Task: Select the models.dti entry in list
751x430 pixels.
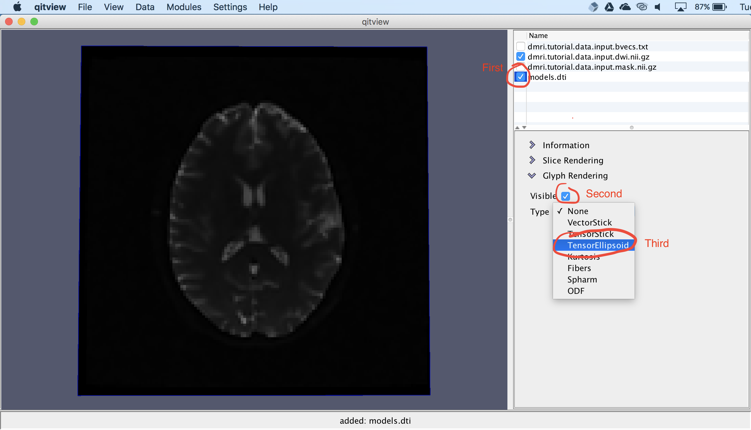Action: 548,77
